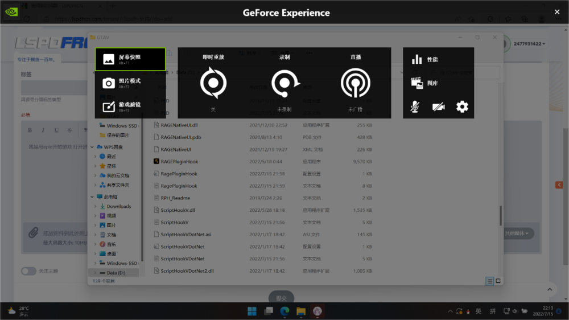Viewport: 569px width, 320px height.
Task: Expand the 音乐 folder node
Action: pyautogui.click(x=96, y=244)
